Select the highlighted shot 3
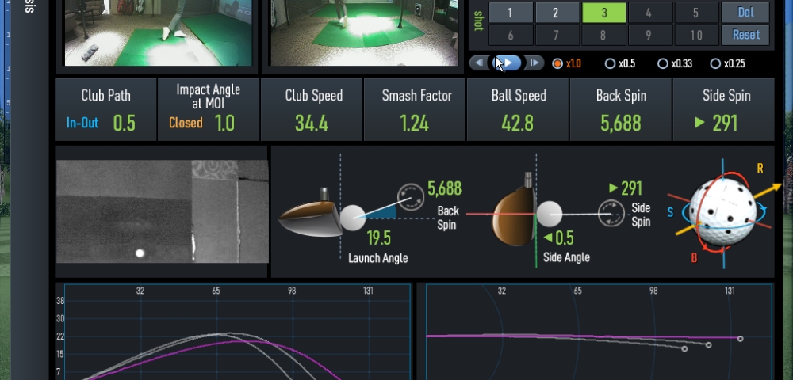Image resolution: width=793 pixels, height=380 pixels. pyautogui.click(x=603, y=13)
